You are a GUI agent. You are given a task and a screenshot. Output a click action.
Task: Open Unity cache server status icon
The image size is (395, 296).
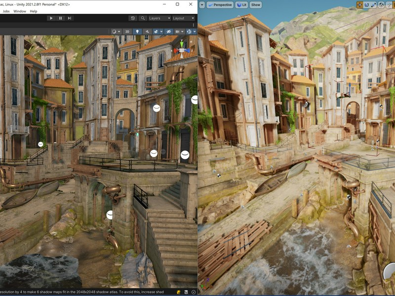point(186,292)
